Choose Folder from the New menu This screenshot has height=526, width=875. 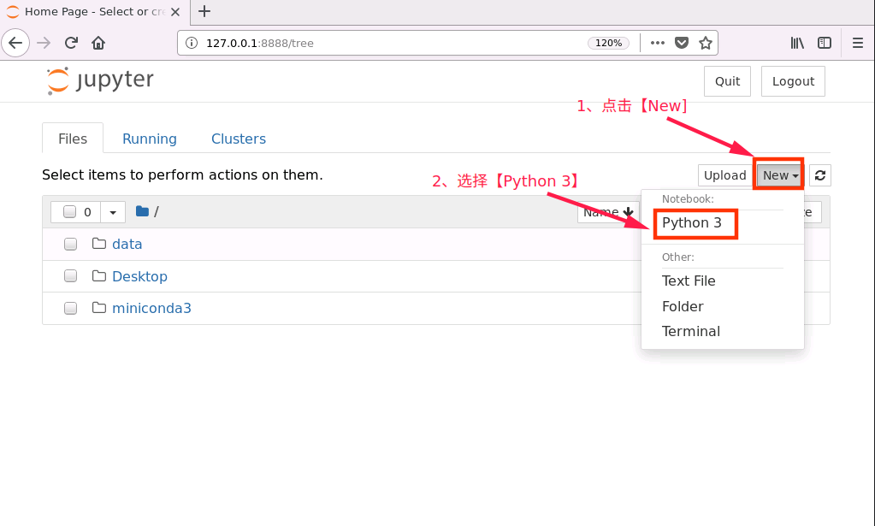point(683,306)
